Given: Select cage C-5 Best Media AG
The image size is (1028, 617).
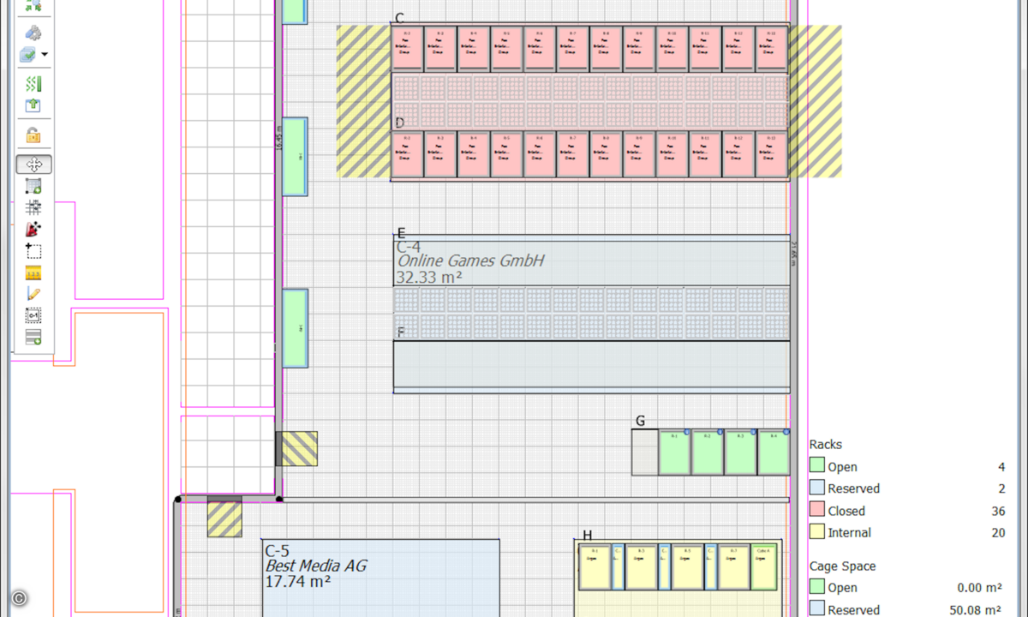Looking at the screenshot, I should [380, 578].
